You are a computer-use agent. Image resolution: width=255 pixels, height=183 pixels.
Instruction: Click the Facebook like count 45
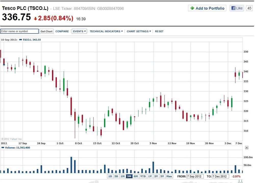tap(249, 8)
